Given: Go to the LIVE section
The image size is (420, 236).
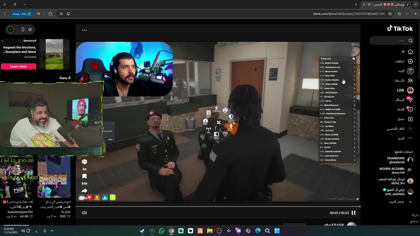Looking at the screenshot, I should click(405, 90).
